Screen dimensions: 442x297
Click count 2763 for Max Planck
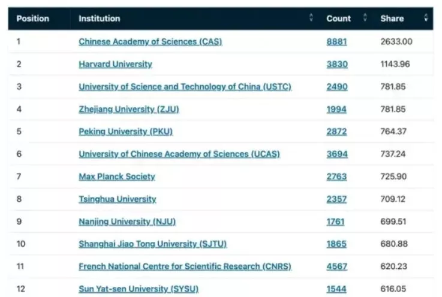click(x=336, y=177)
